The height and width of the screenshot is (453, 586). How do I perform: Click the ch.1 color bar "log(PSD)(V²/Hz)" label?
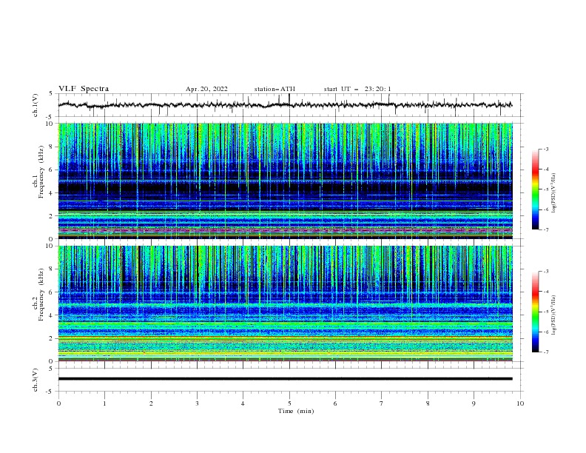(x=554, y=193)
